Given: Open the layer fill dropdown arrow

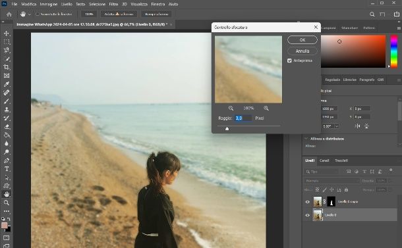Looking at the screenshot, I should pyautogui.click(x=390, y=190).
